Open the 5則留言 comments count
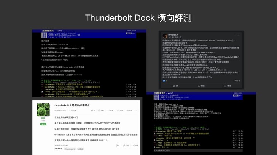Screen dimensions: 277x155 237,81
